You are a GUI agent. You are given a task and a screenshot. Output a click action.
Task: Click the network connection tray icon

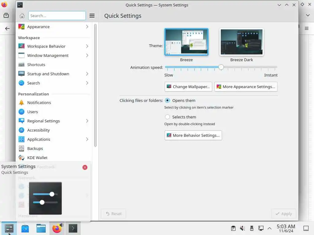tap(261, 228)
